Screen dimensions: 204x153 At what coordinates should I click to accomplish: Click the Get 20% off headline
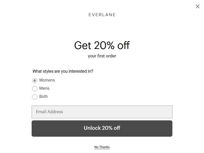coord(102,45)
